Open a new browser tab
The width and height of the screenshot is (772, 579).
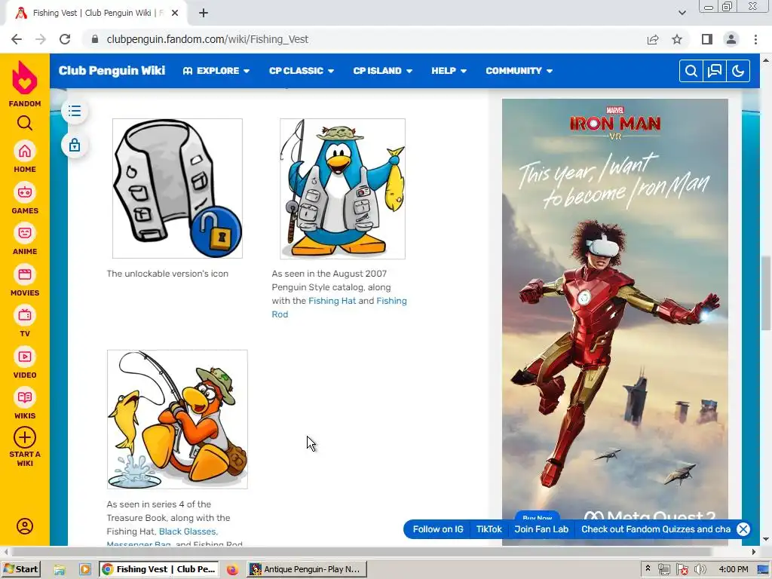click(204, 14)
